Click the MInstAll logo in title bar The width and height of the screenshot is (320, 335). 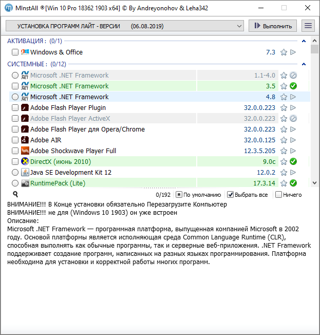click(9, 8)
